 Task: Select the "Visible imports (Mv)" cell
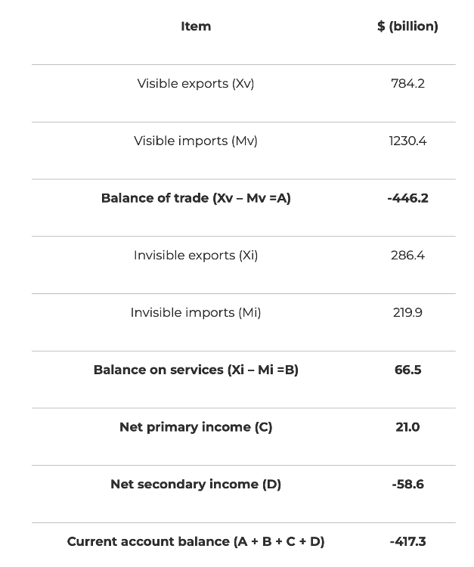coord(196,141)
